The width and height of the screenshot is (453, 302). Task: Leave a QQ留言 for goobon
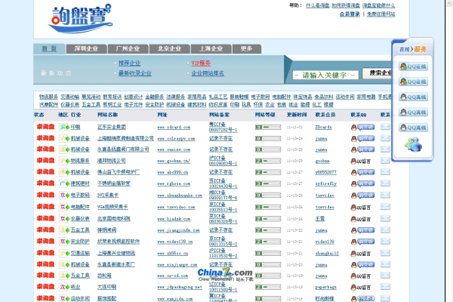[x=361, y=162]
